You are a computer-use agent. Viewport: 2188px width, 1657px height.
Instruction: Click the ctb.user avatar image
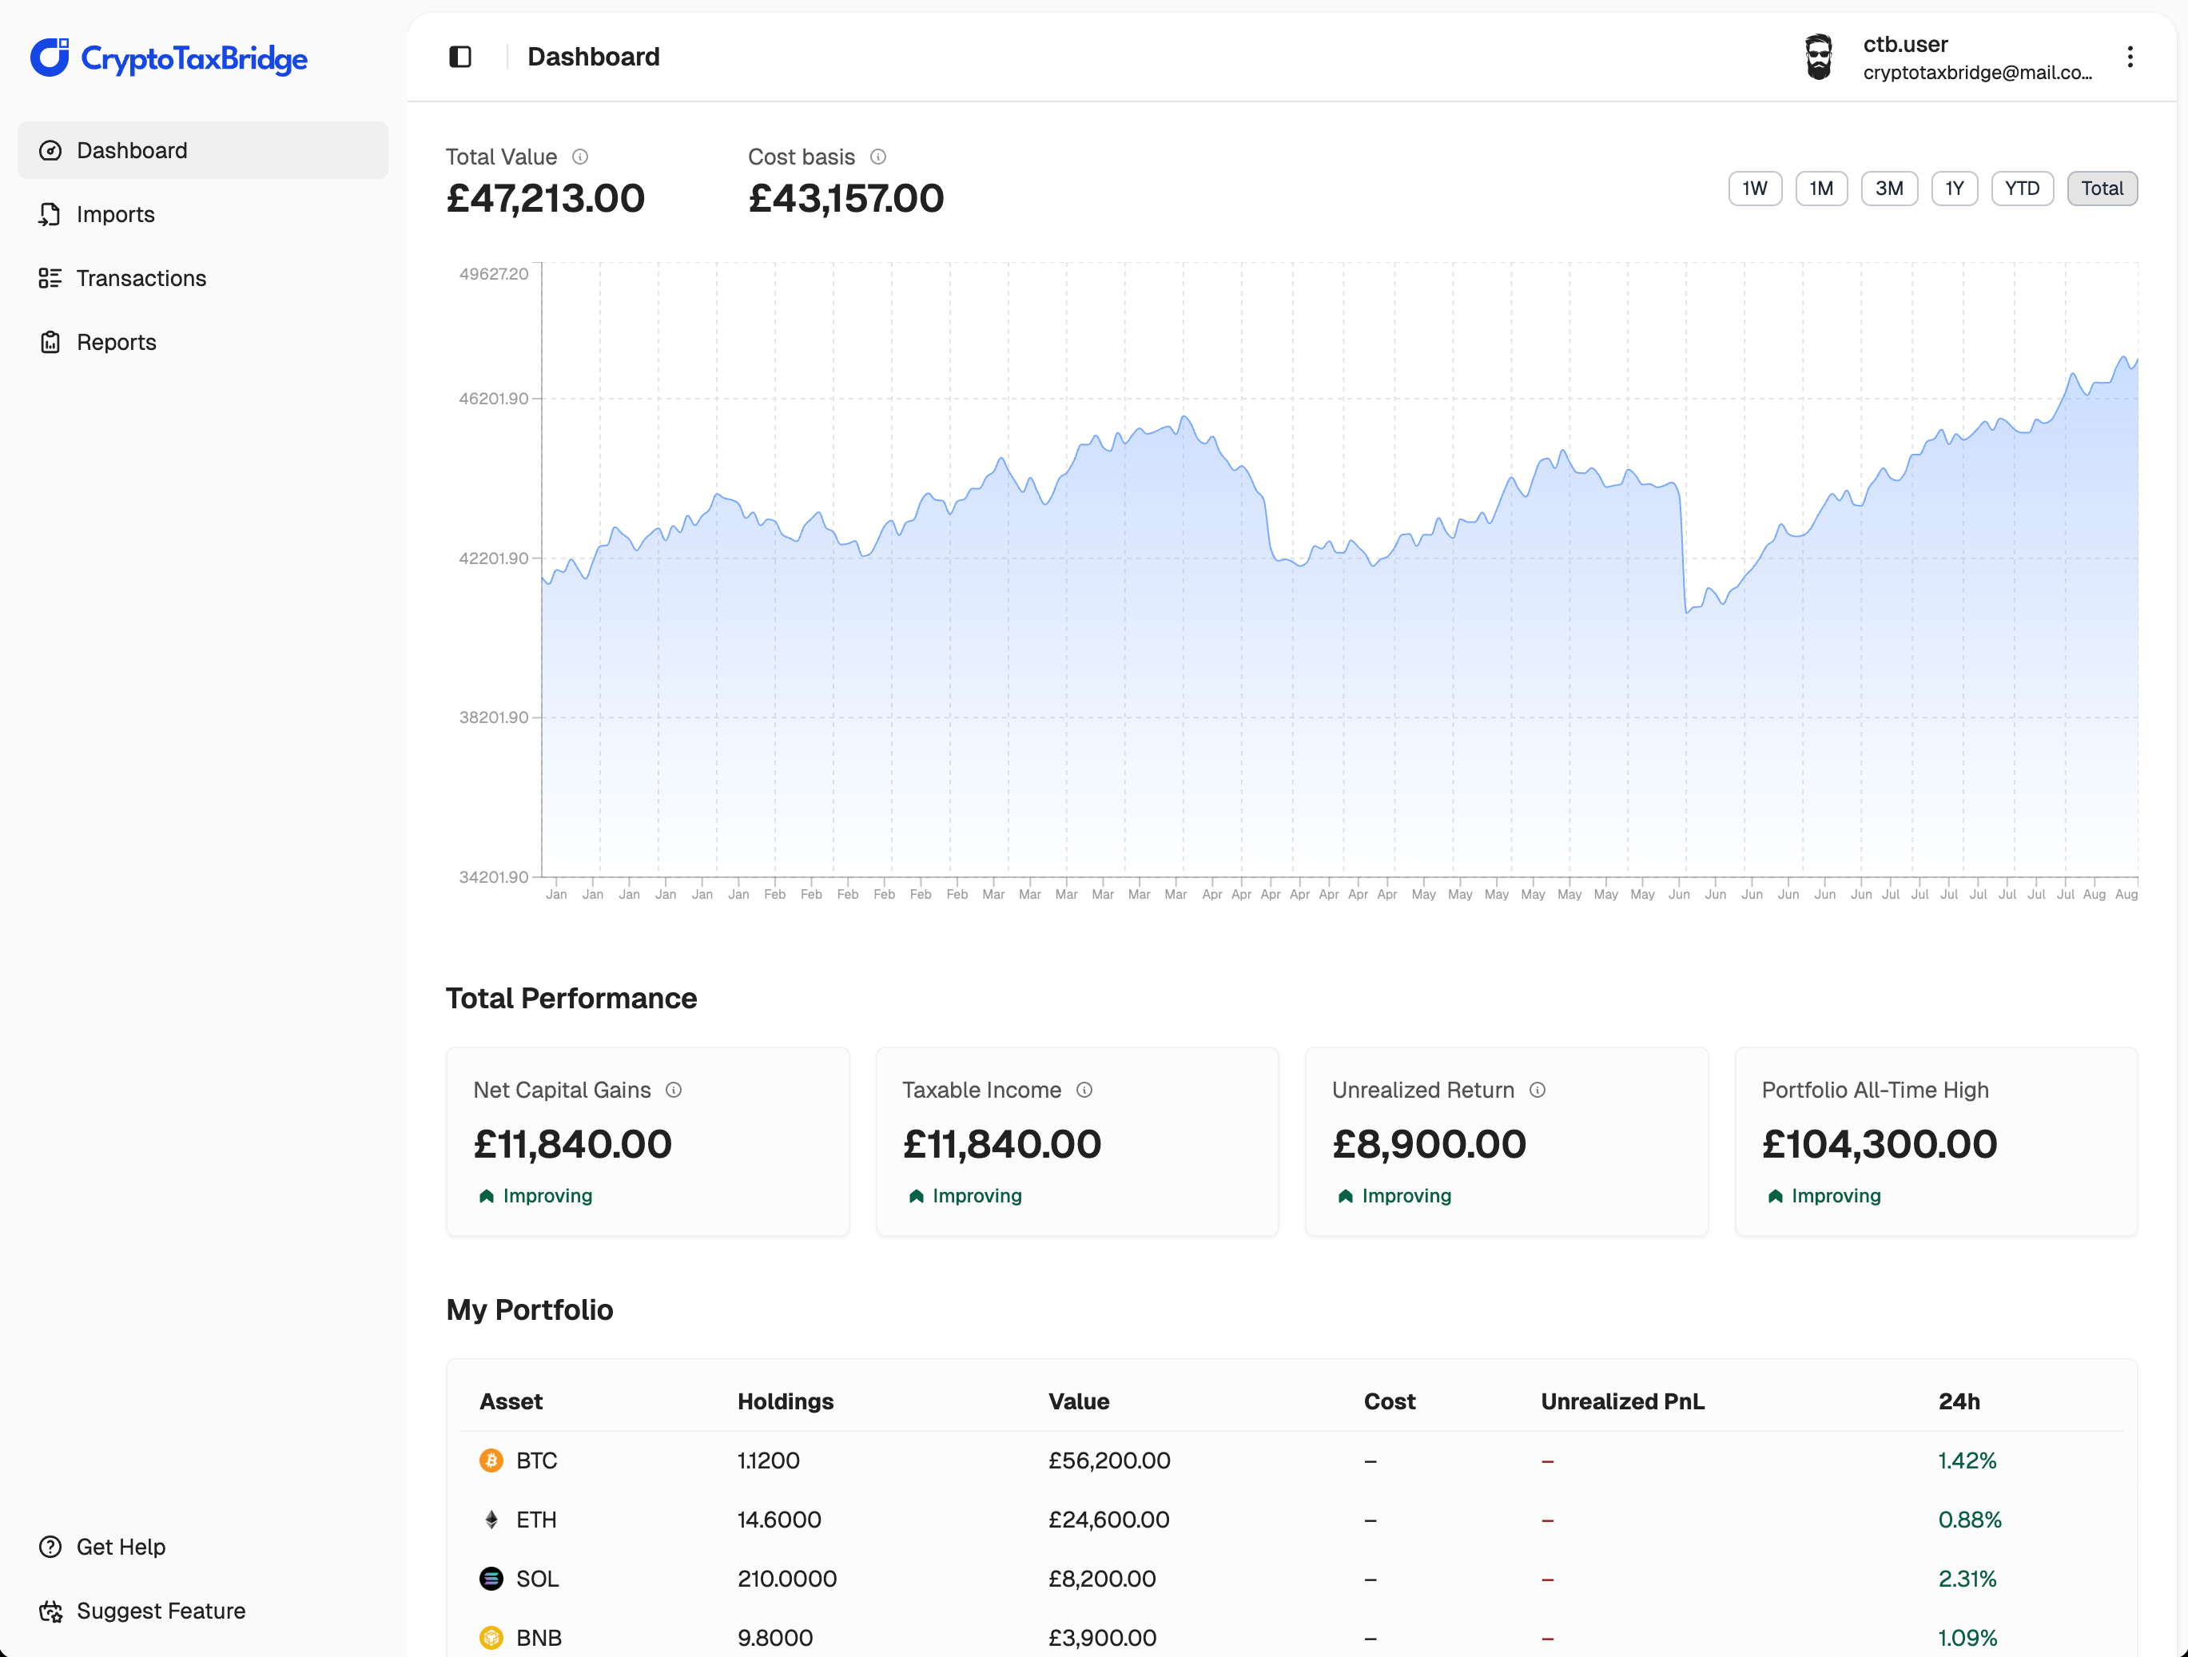coord(1819,57)
